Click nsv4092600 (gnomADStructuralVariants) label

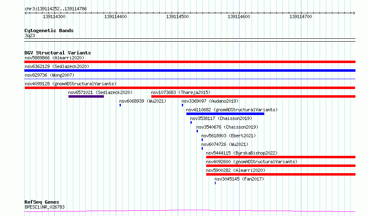252,162
